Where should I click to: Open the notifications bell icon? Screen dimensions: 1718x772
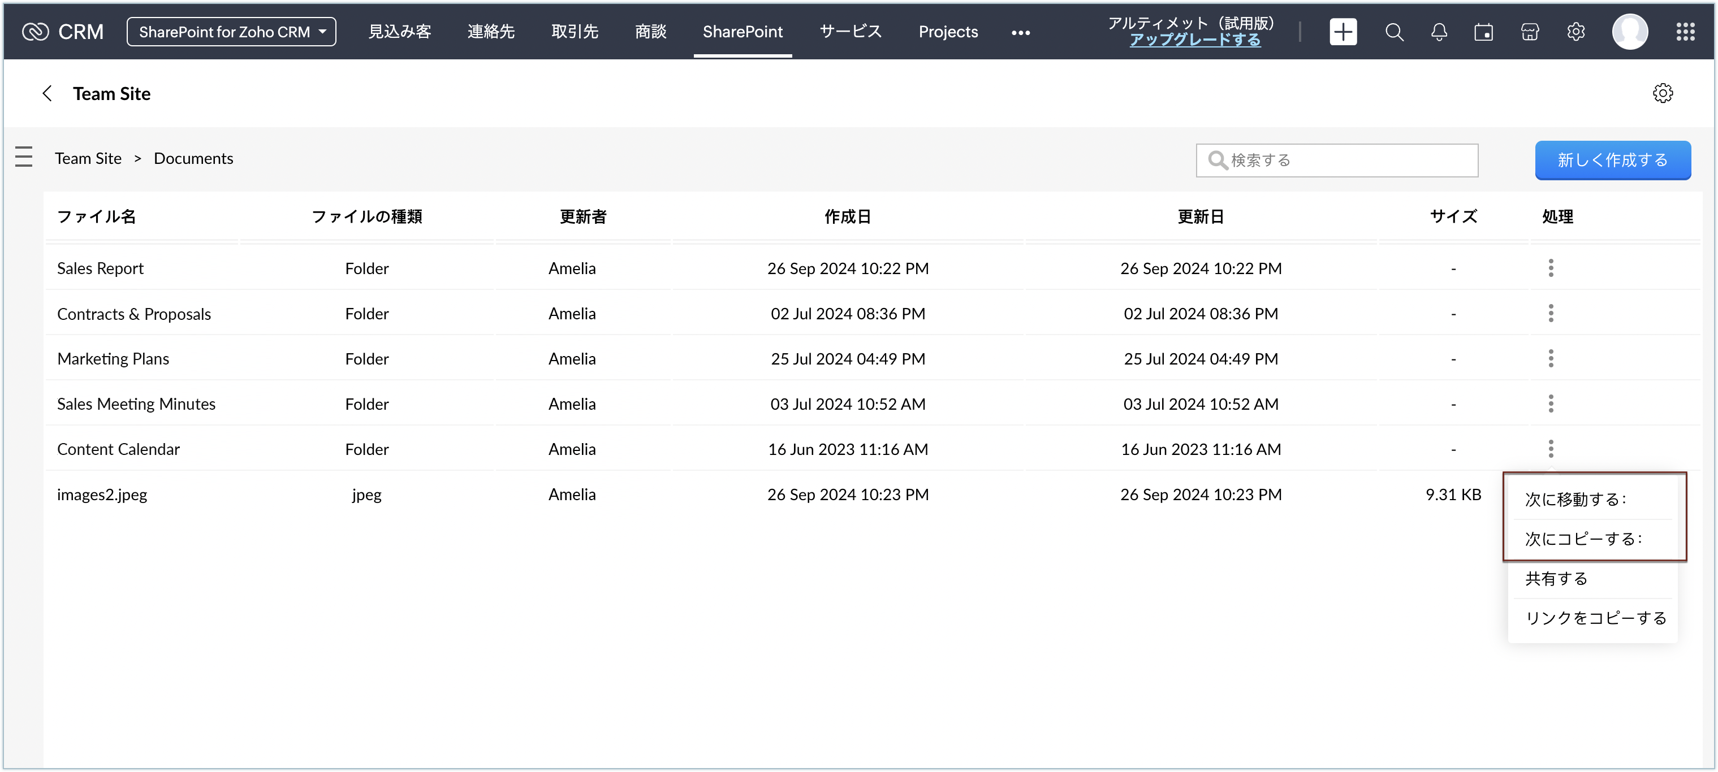pos(1439,31)
